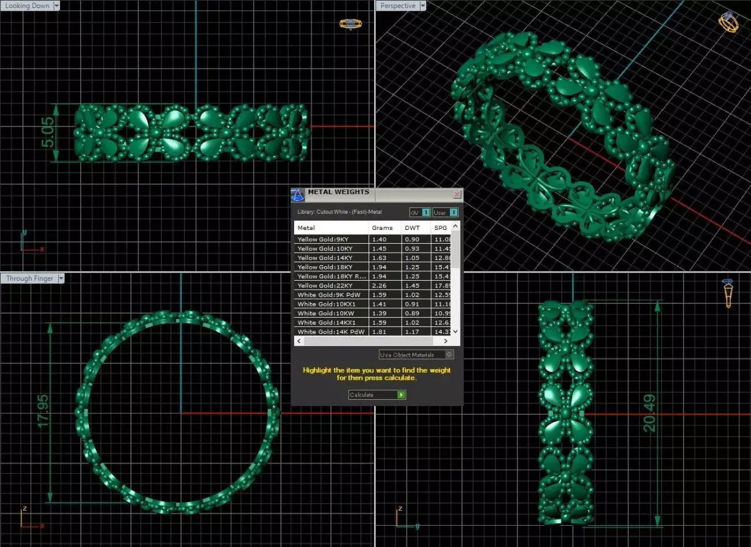This screenshot has height=547, width=751.
Task: Click the Metal Weights flask logo icon
Action: point(298,195)
